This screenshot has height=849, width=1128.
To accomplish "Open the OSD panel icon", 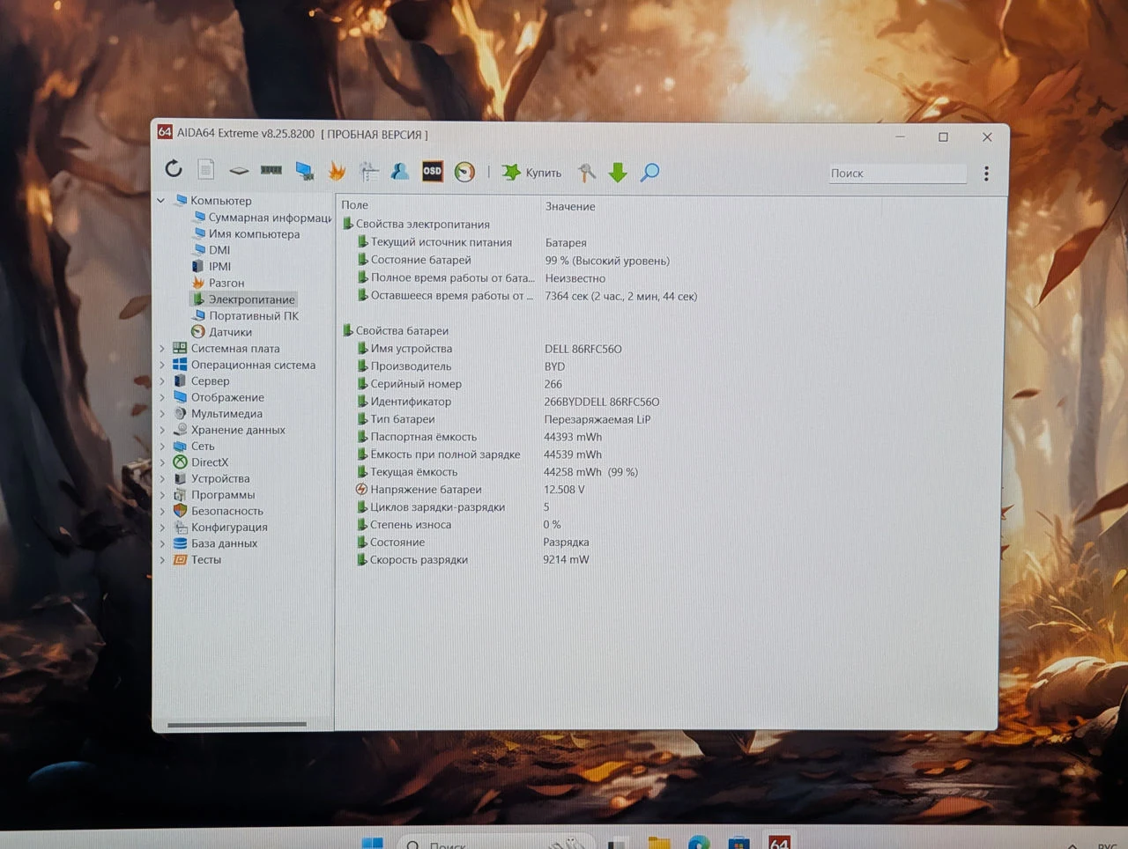I will click(432, 171).
